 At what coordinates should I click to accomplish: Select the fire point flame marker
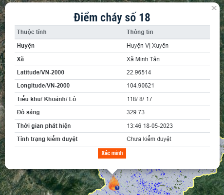[x=113, y=182]
